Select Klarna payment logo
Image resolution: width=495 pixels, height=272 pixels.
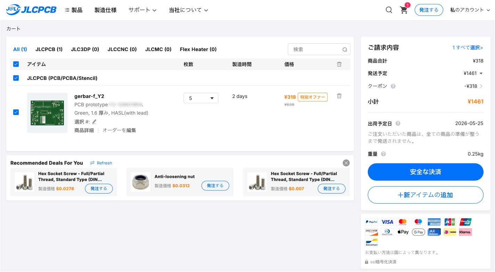tap(465, 232)
